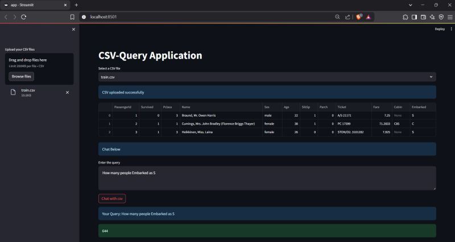Viewport: 455px width, 242px height.
Task: Toggle the browser sidebar panel icon
Action: (x=415, y=17)
